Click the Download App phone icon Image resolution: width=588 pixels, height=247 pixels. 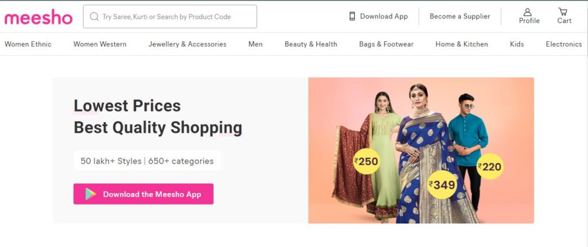coord(352,16)
